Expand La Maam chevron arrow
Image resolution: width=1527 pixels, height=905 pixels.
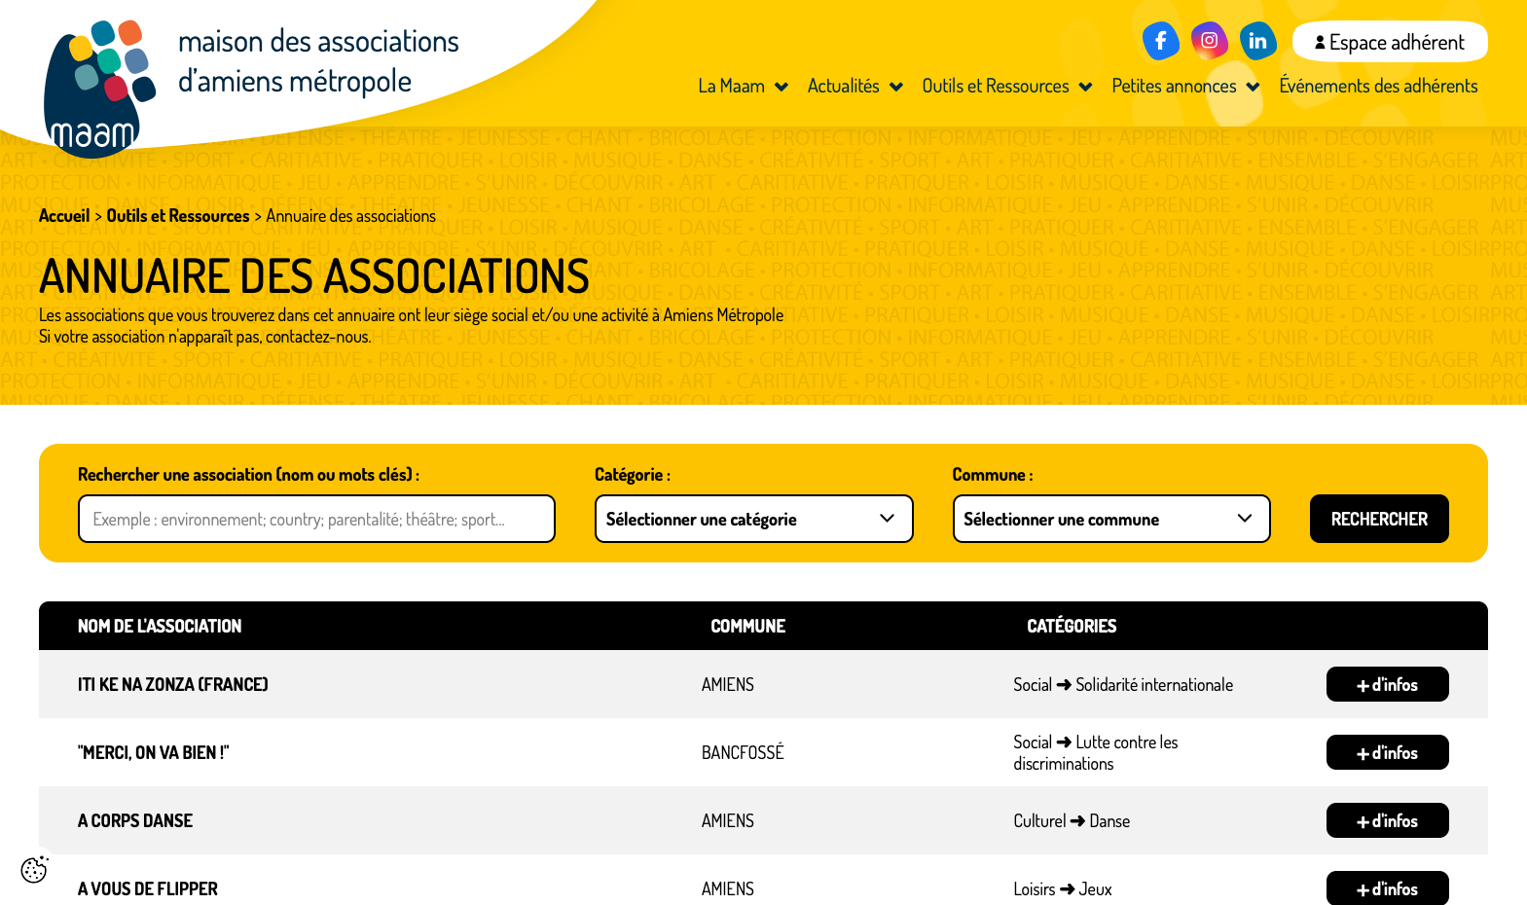781,87
